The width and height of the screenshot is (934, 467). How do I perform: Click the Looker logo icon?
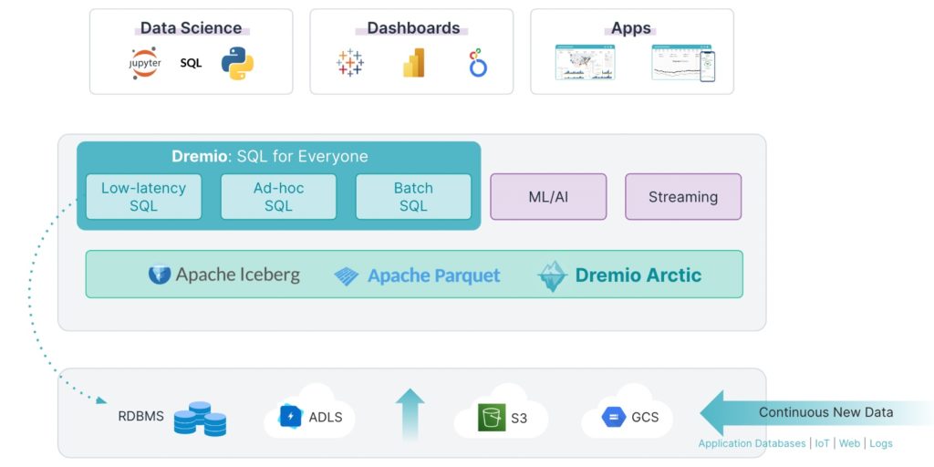click(478, 63)
